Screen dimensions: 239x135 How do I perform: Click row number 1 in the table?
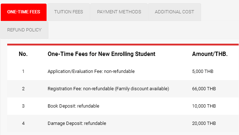pos(23,71)
